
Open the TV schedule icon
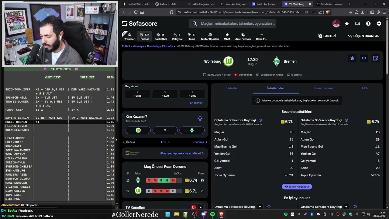358,23
